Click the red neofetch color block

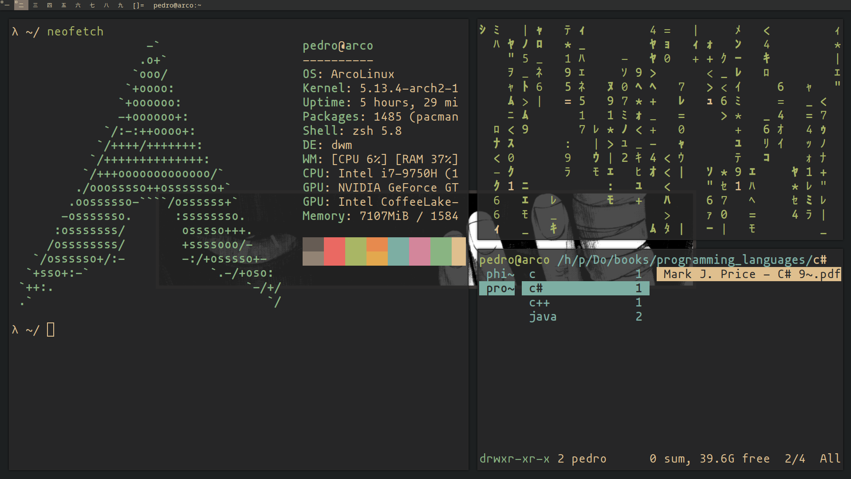coord(335,251)
